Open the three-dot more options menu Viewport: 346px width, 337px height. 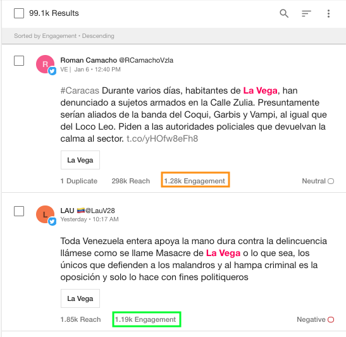point(328,13)
